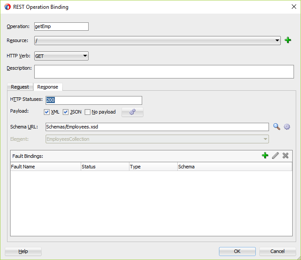Open Help for this dialog

(x=23, y=251)
